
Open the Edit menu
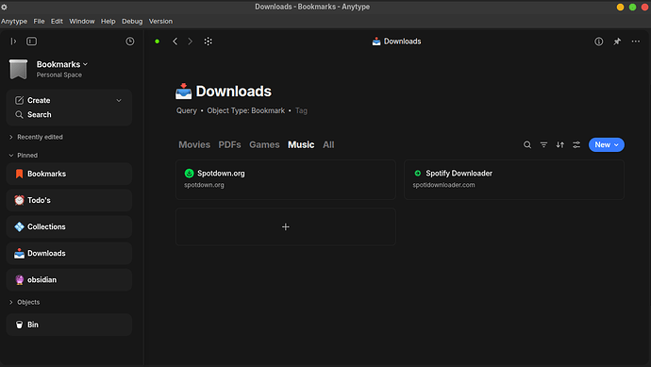[x=57, y=21]
